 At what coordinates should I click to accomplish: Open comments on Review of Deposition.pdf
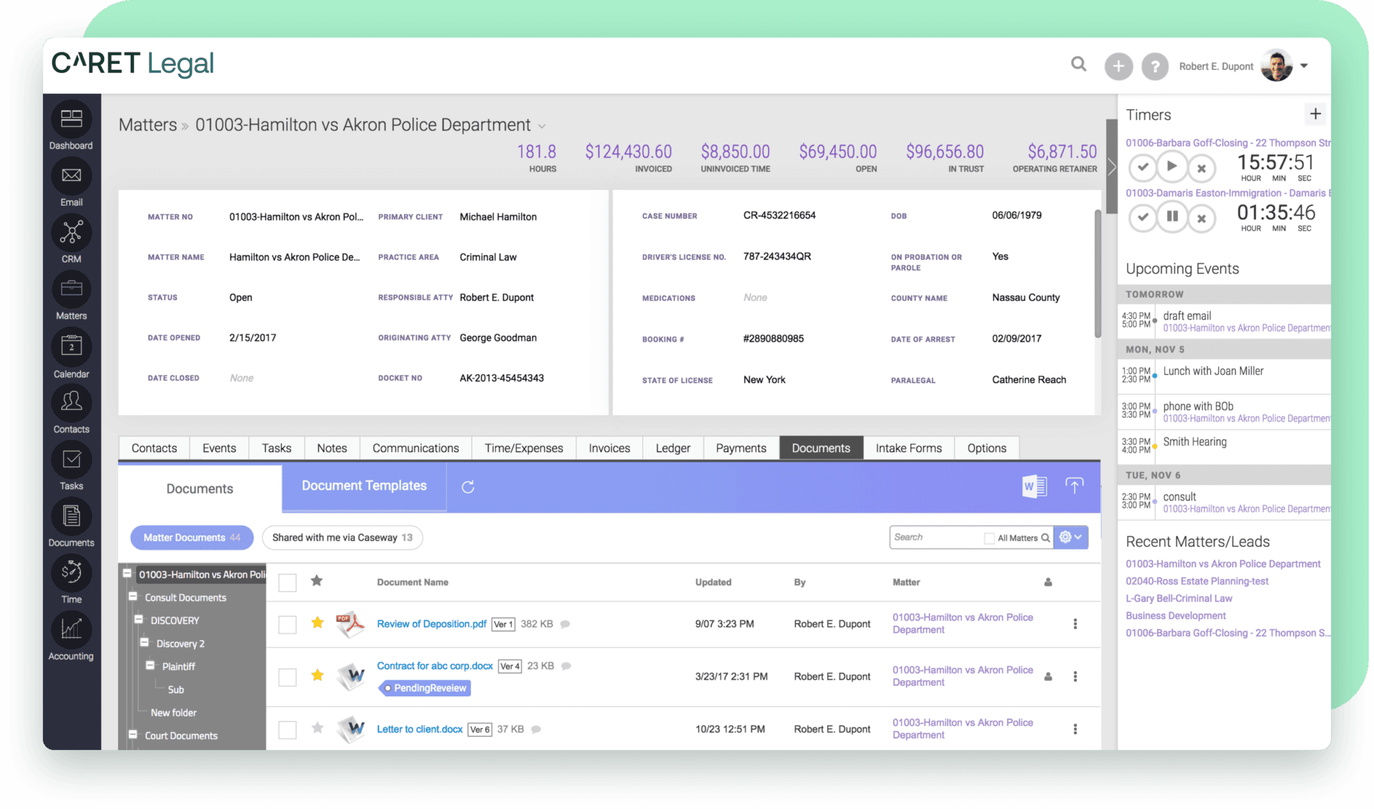565,624
